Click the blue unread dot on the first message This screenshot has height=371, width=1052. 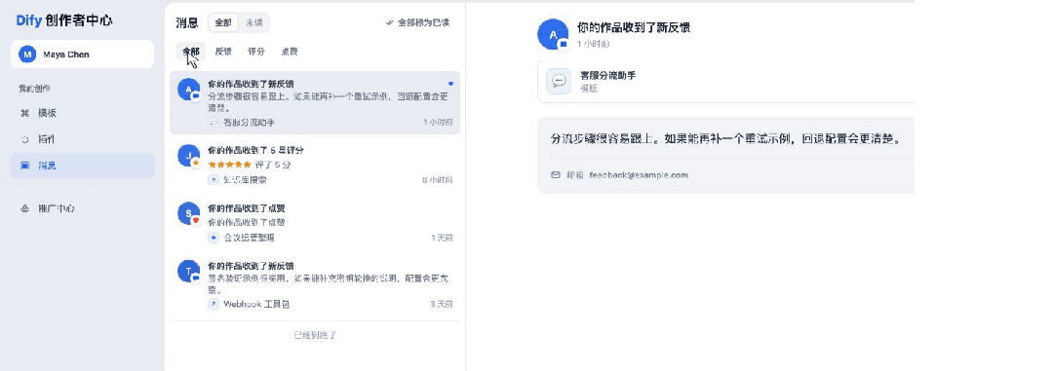(x=450, y=85)
